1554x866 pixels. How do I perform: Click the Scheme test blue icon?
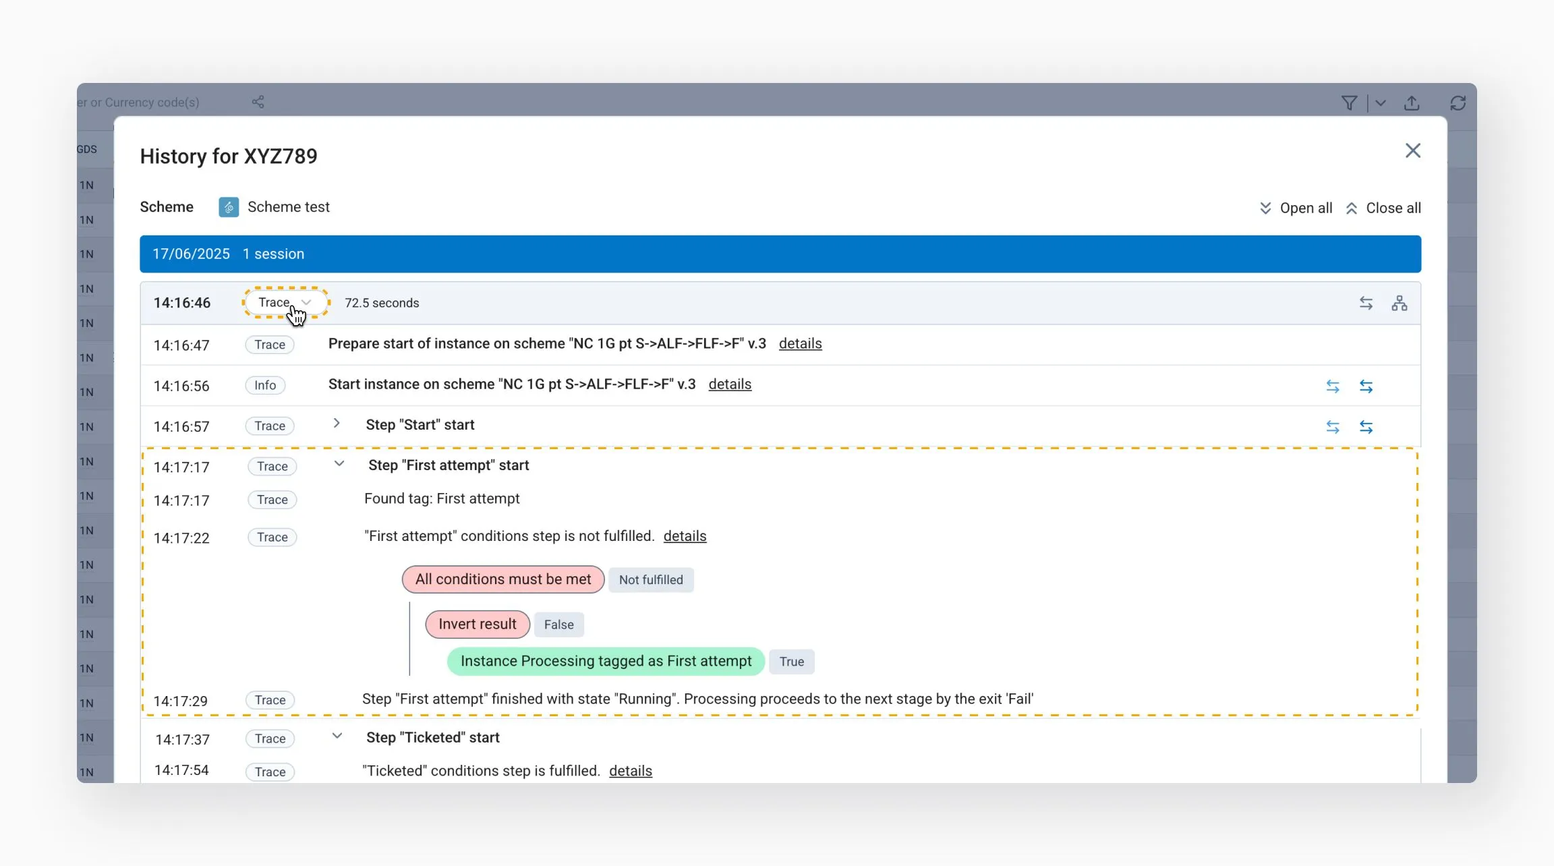[x=229, y=207]
